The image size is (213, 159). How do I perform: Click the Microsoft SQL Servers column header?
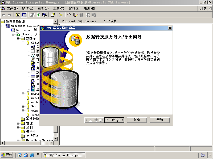click(x=79, y=21)
